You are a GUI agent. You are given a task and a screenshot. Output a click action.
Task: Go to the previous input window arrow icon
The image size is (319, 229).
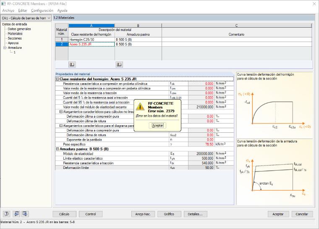coord(16,214)
